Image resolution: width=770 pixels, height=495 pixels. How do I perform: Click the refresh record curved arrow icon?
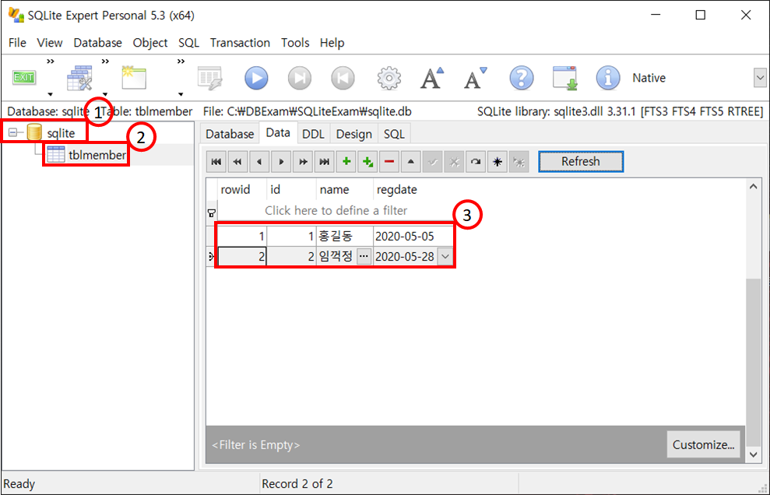(476, 162)
